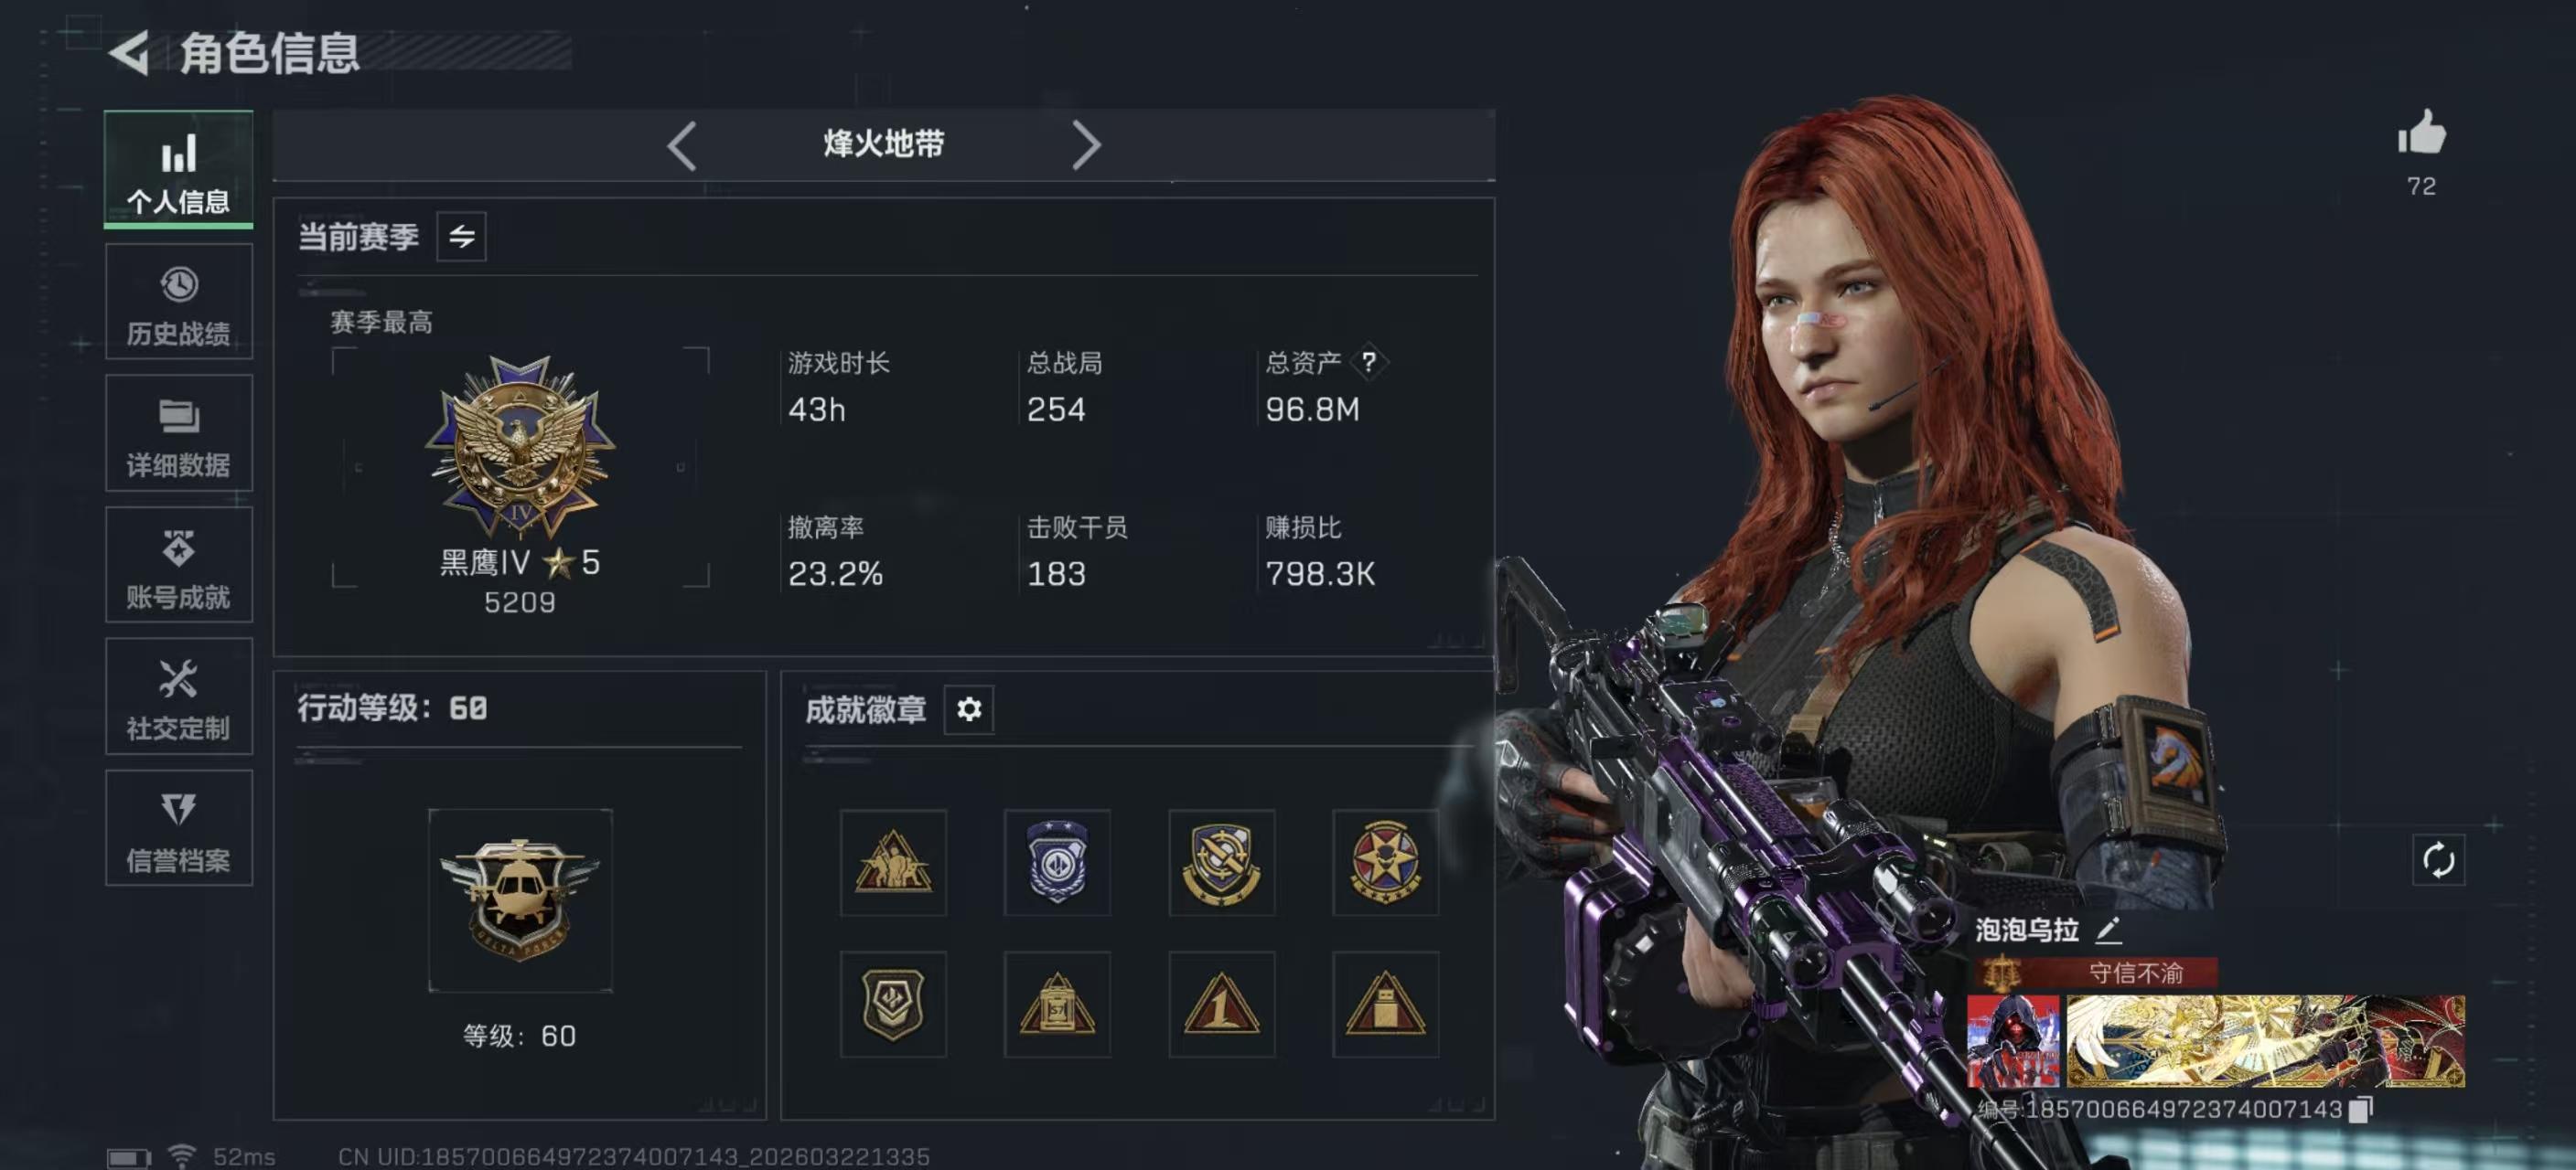Open the 信誉档案 tab
The width and height of the screenshot is (2576, 1170).
pos(179,828)
